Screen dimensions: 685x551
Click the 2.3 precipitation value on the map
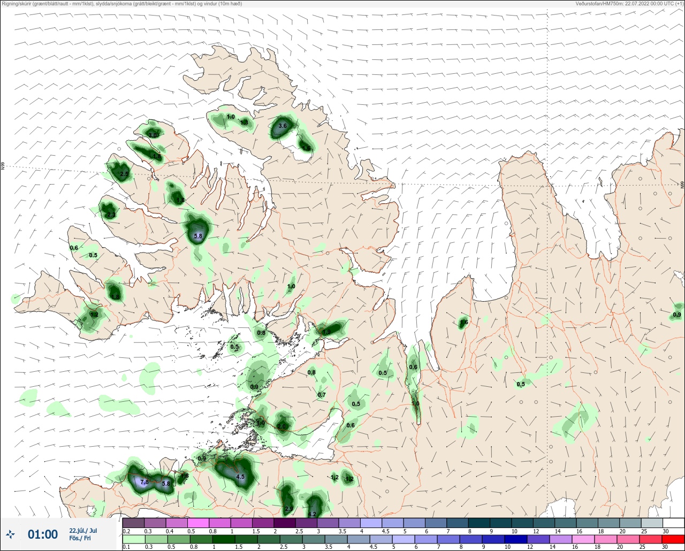coord(111,215)
